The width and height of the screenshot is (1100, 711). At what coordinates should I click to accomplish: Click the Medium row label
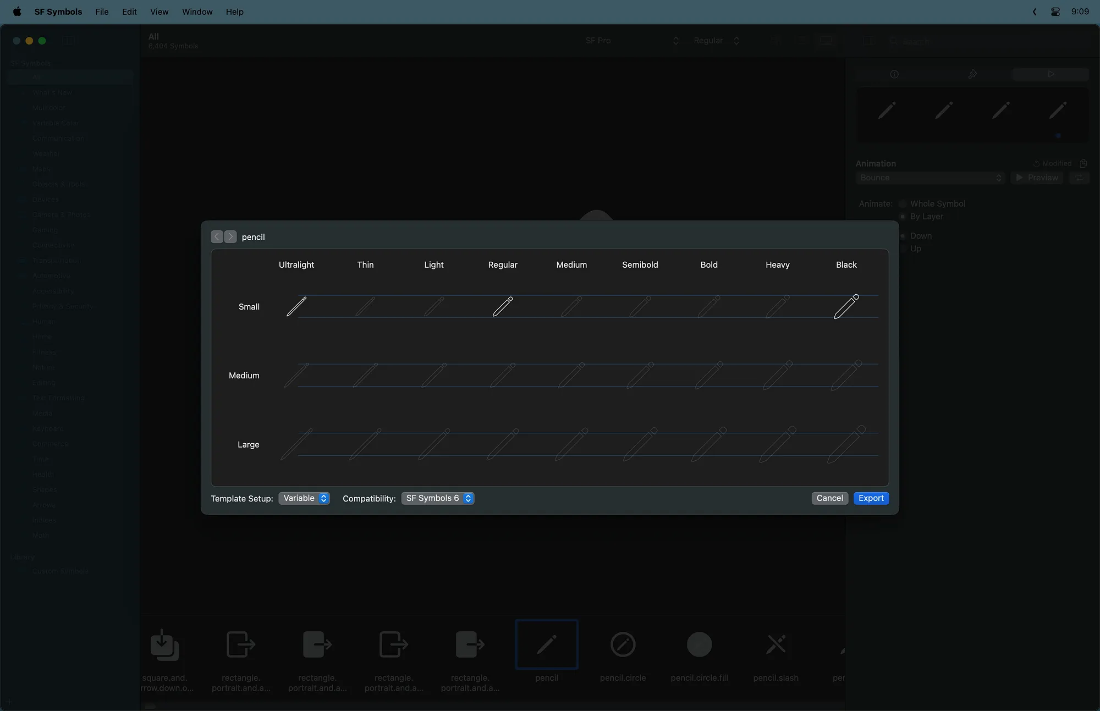tap(244, 375)
